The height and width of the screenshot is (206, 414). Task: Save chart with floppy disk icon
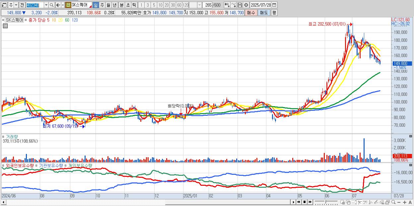coord(240,5)
